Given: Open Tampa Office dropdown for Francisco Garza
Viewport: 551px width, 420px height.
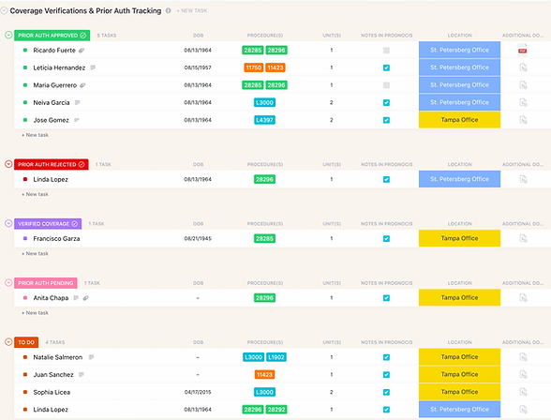Looking at the screenshot, I should (x=459, y=238).
